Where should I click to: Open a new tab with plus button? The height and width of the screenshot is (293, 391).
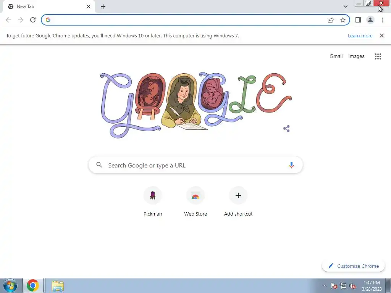click(103, 6)
